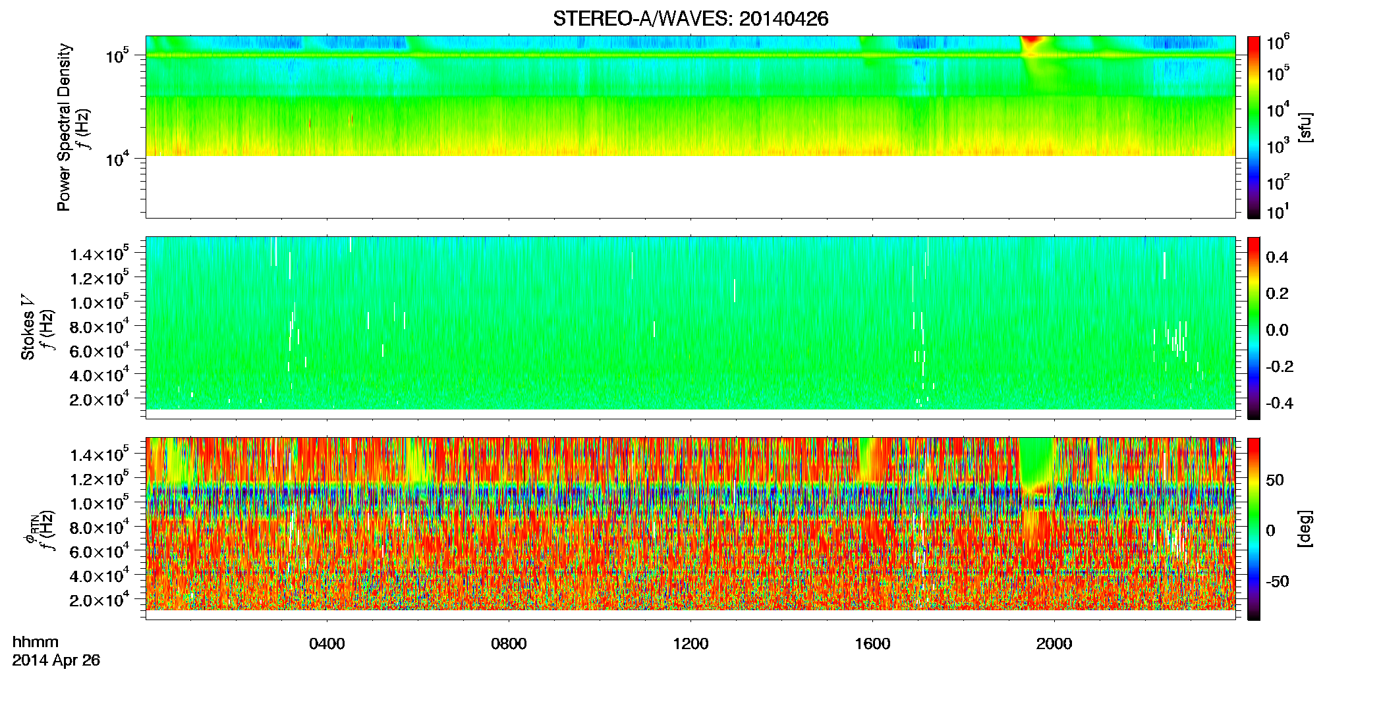Click the -50 label on degree colorbar
Image resolution: width=1381 pixels, height=711 pixels.
1277,581
